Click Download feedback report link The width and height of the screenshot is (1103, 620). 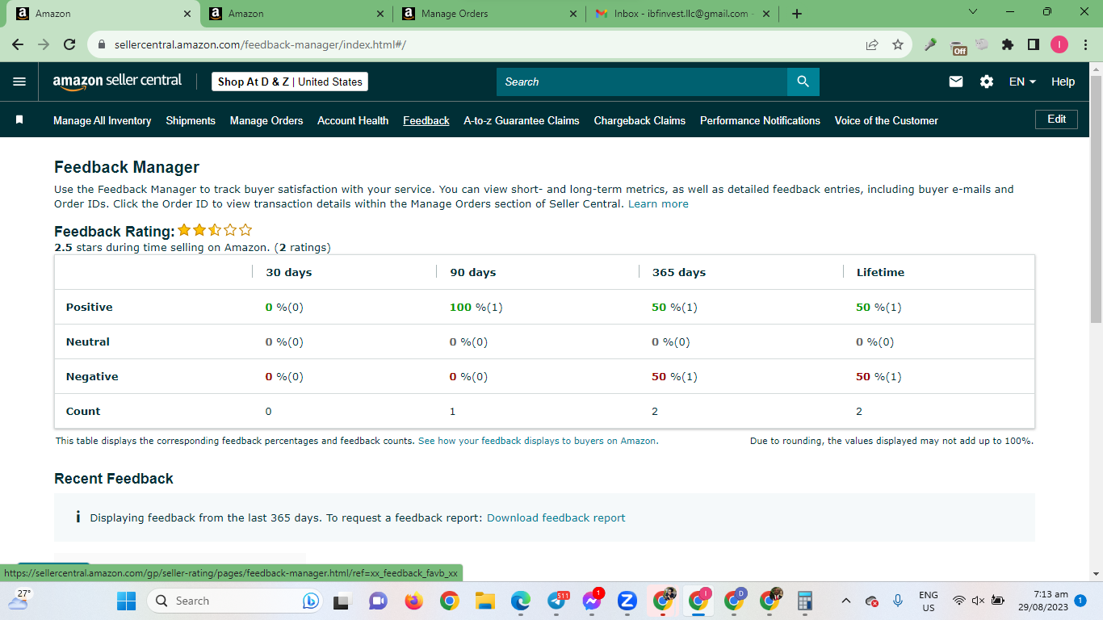(556, 517)
